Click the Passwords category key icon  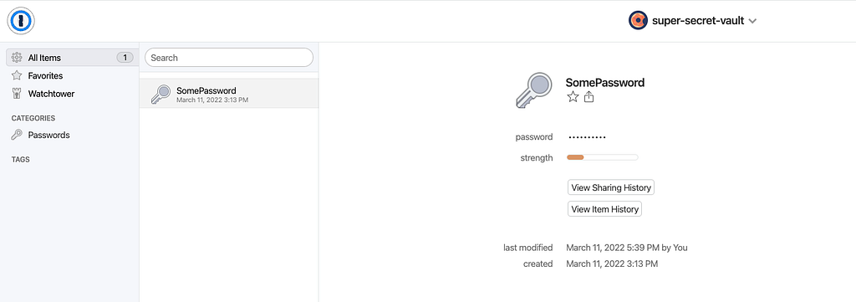[17, 135]
